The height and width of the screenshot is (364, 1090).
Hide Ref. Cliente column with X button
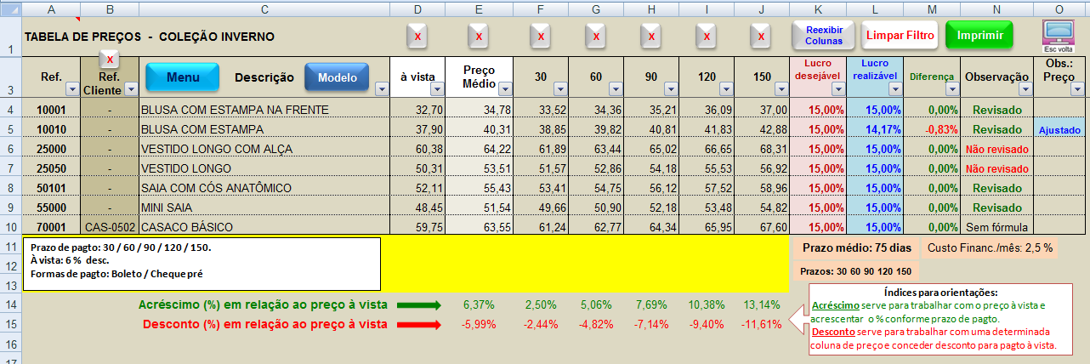(x=110, y=60)
